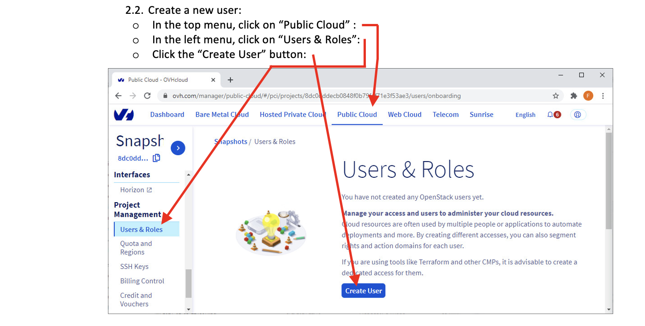Click the Create User button
This screenshot has width=645, height=326.
pyautogui.click(x=363, y=291)
